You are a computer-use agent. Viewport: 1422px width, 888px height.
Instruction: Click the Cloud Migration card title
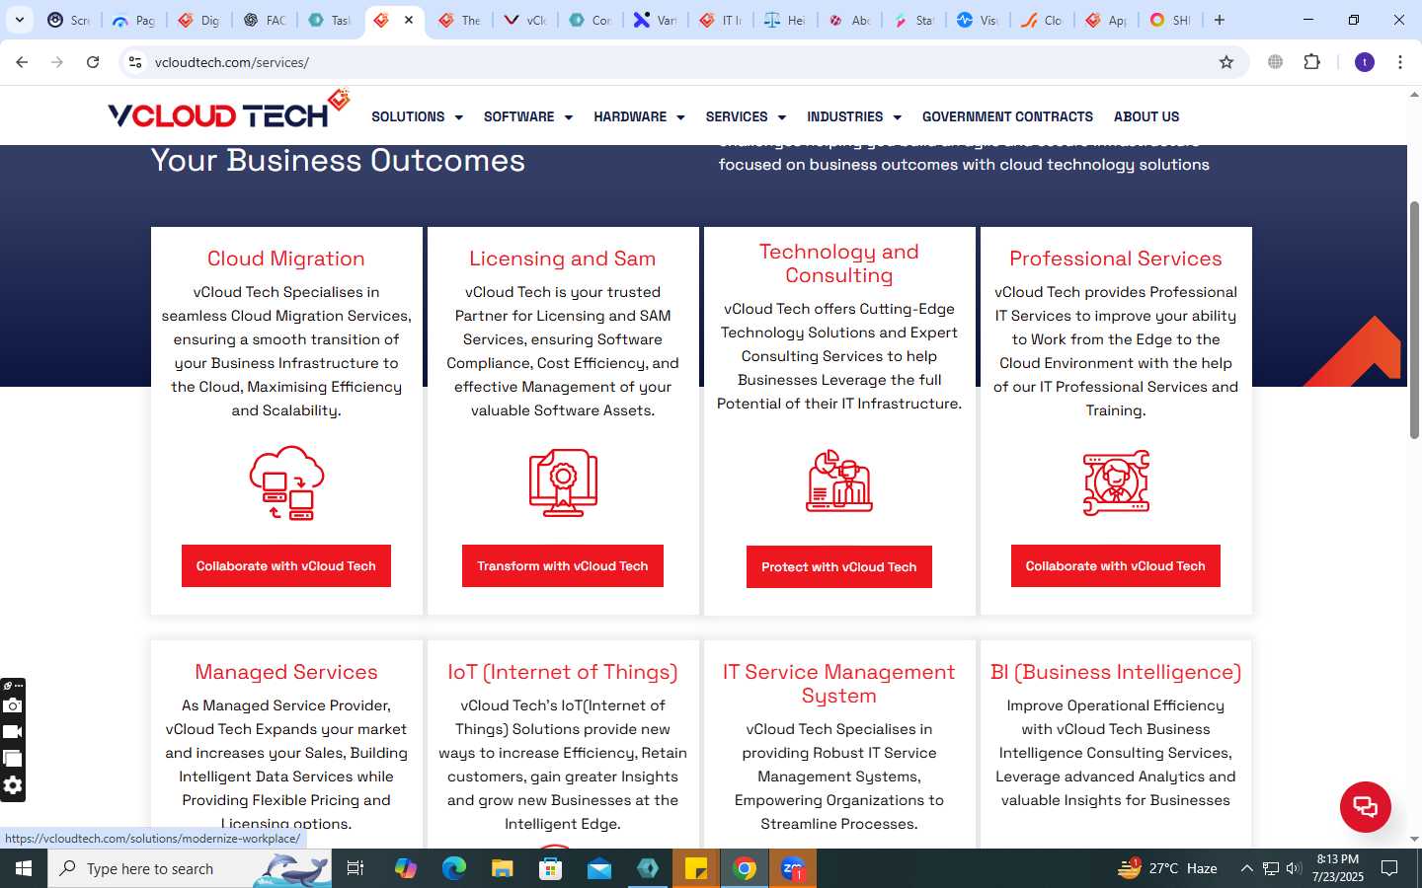(286, 259)
